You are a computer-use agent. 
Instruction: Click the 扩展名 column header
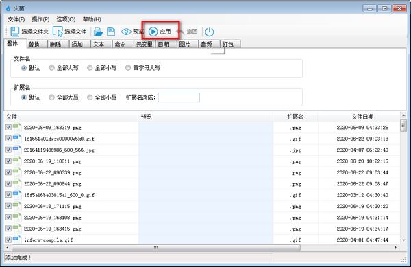pyautogui.click(x=295, y=117)
